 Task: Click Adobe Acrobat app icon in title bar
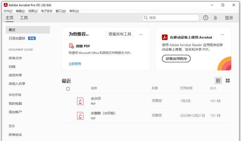pyautogui.click(x=6, y=5)
